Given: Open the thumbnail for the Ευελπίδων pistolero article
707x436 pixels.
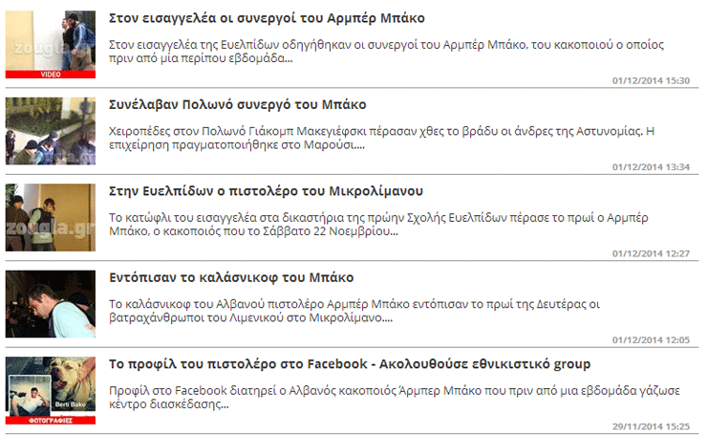Looking at the screenshot, I should (x=51, y=217).
